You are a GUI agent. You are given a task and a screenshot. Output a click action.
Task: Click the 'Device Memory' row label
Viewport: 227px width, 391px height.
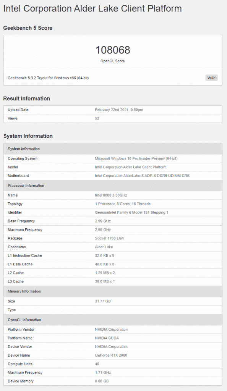pos(21,381)
